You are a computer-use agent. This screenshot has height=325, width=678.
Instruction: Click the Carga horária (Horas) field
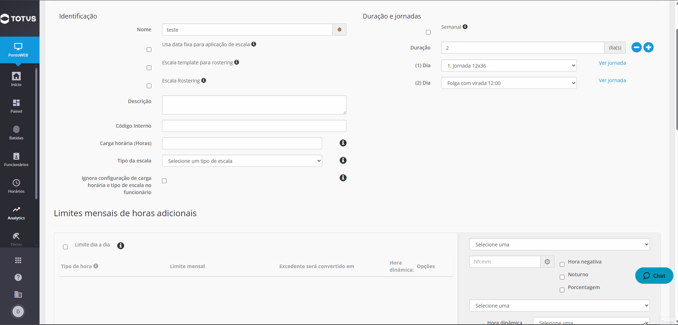[242, 143]
